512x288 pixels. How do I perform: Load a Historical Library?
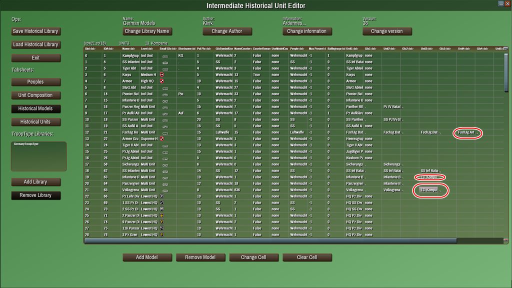point(35,44)
